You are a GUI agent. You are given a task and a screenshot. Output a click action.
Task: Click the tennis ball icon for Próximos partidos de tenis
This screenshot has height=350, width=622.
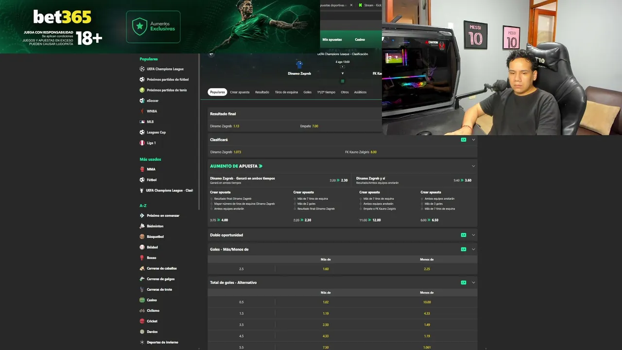(142, 90)
